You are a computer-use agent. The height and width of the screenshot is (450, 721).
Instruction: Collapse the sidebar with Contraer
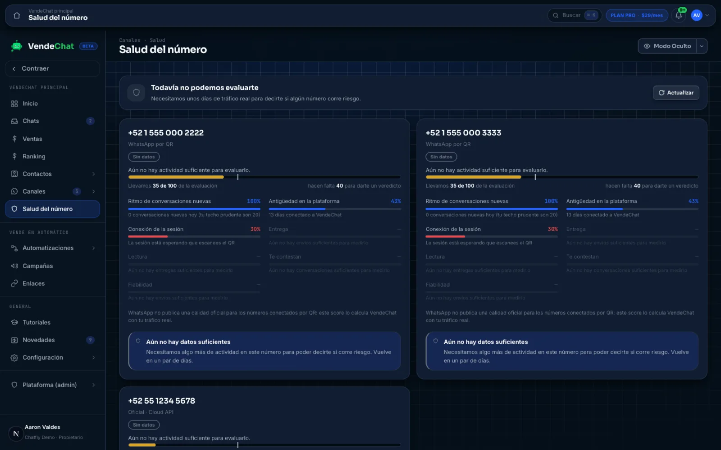click(x=52, y=68)
